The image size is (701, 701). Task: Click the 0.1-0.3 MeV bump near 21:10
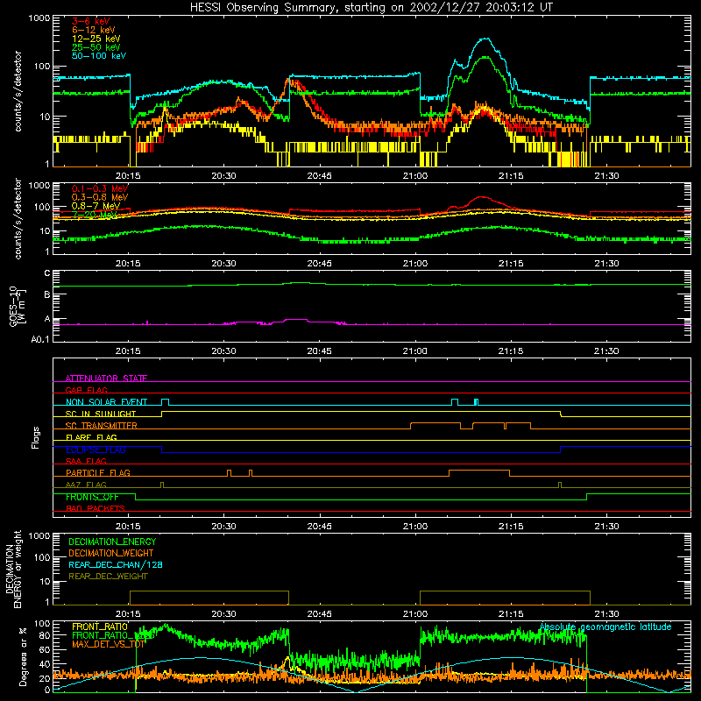481,197
